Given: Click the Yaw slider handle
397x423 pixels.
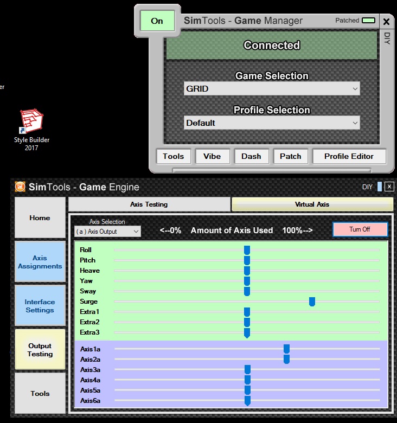Looking at the screenshot, I should point(247,281).
